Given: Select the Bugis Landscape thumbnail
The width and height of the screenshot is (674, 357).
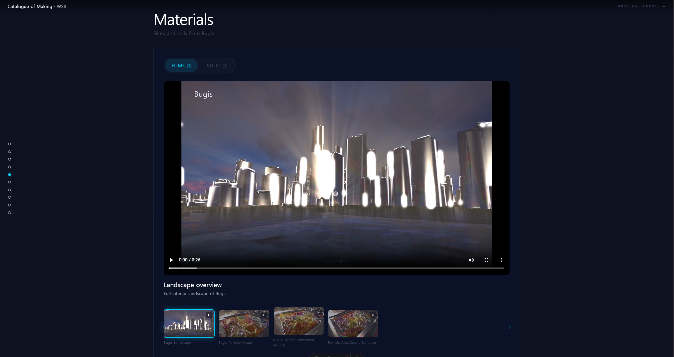Looking at the screenshot, I should [189, 324].
